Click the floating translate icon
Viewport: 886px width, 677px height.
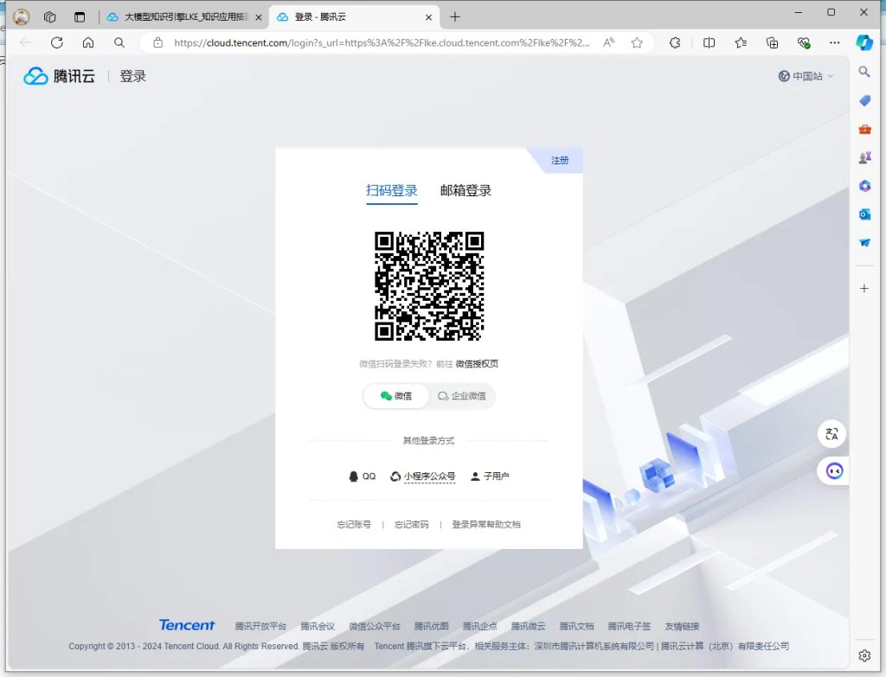[832, 434]
